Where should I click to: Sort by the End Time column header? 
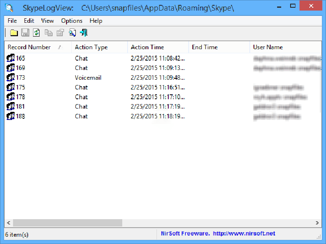click(x=219, y=47)
